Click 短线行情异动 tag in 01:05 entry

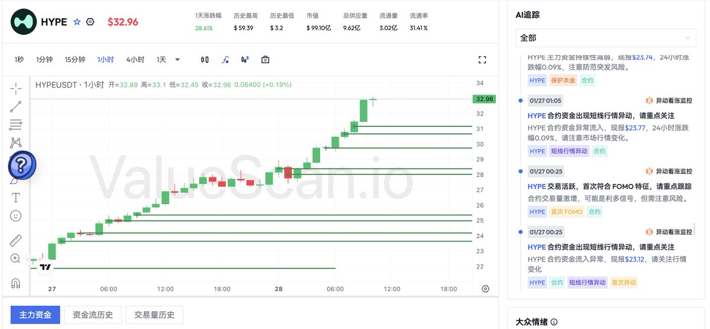(569, 151)
